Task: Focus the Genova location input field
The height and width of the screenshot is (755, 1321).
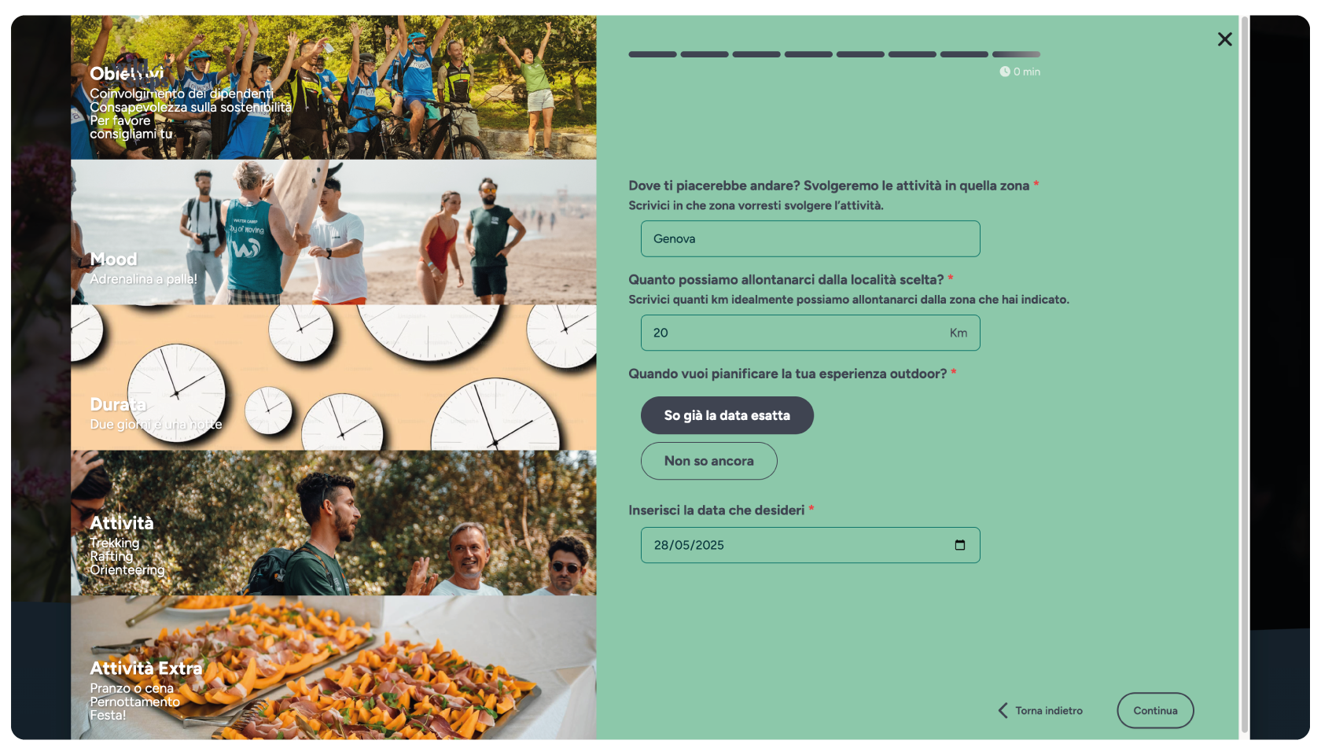Action: [x=810, y=238]
